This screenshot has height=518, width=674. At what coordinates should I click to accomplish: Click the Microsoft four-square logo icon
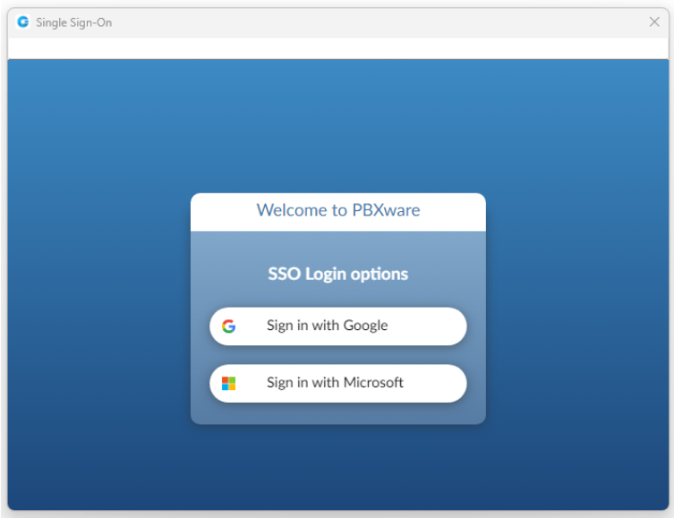coord(228,383)
